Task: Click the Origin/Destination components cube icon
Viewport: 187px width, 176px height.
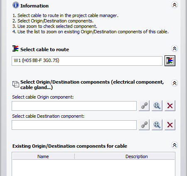Action: coord(16,84)
